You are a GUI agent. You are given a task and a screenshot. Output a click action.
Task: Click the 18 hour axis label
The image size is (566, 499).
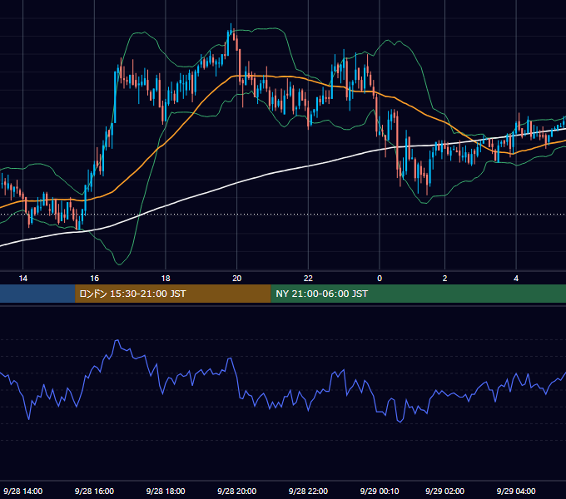166,279
